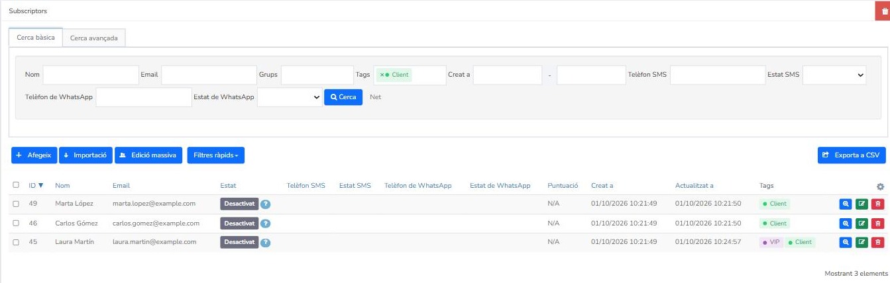Open Edició massiva

pos(148,155)
